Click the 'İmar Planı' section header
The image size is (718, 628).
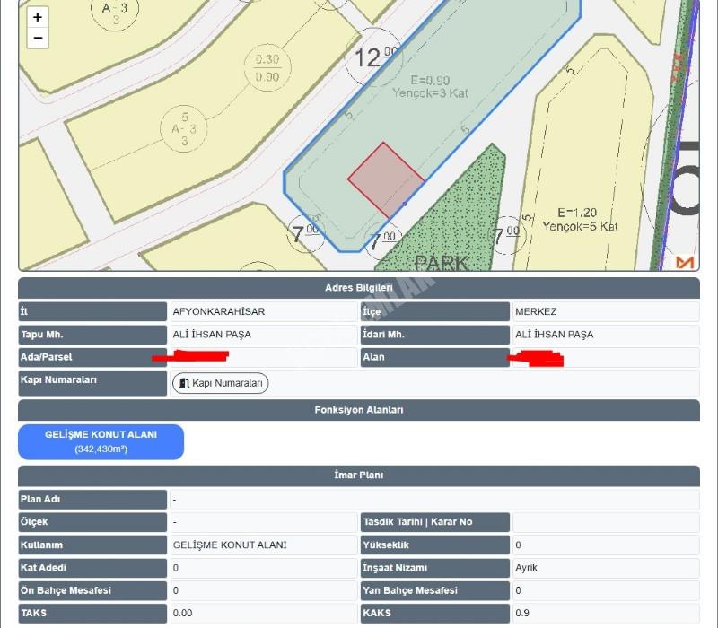coord(359,475)
